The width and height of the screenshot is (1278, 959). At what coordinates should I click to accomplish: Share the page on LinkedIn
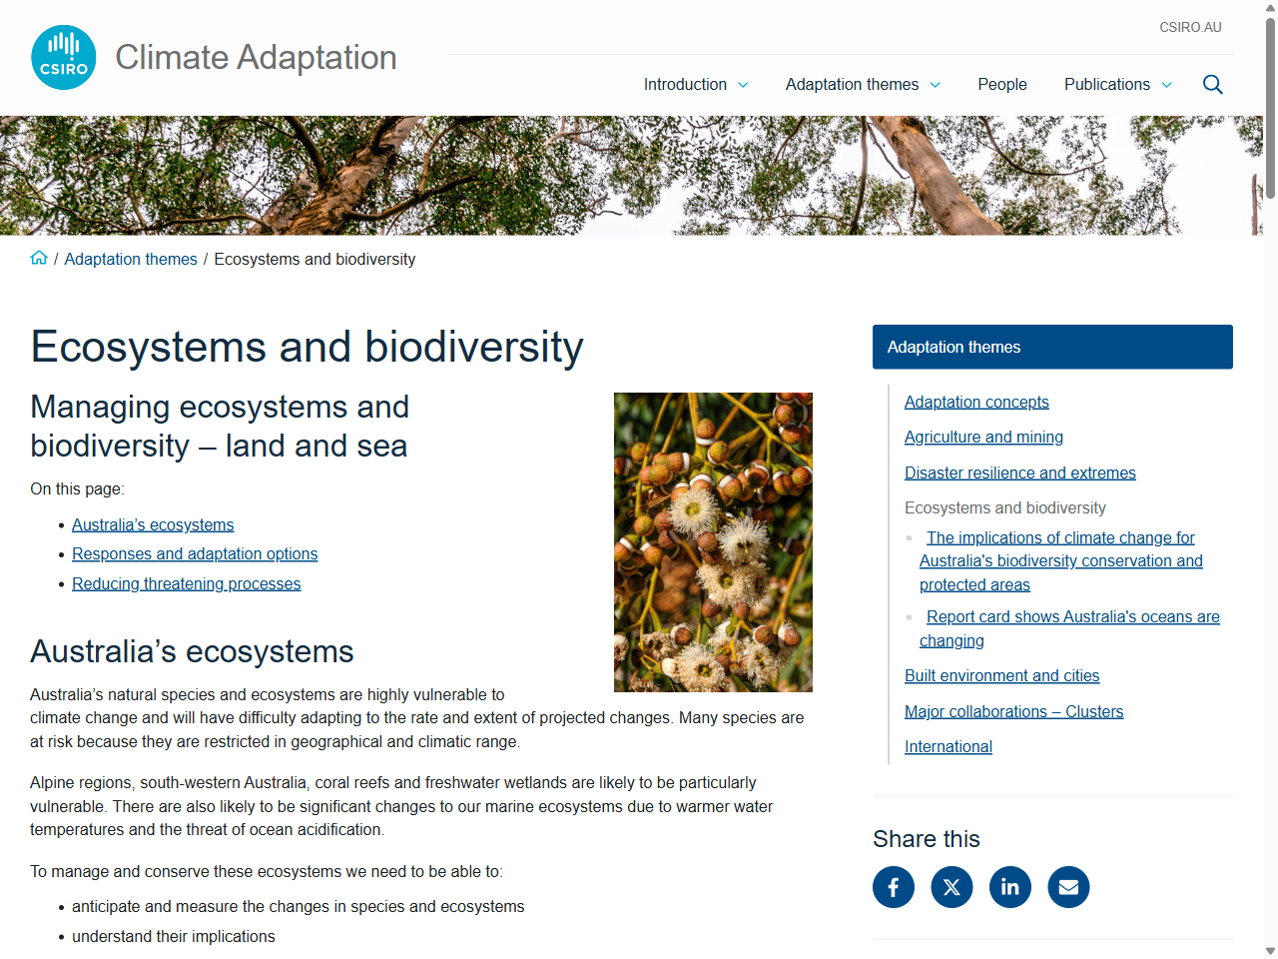click(1009, 887)
